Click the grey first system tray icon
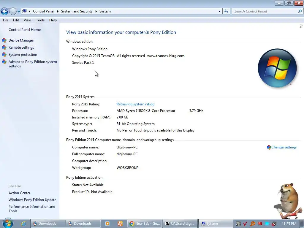Image resolution: width=304 pixels, height=228 pixels. pos(238,224)
